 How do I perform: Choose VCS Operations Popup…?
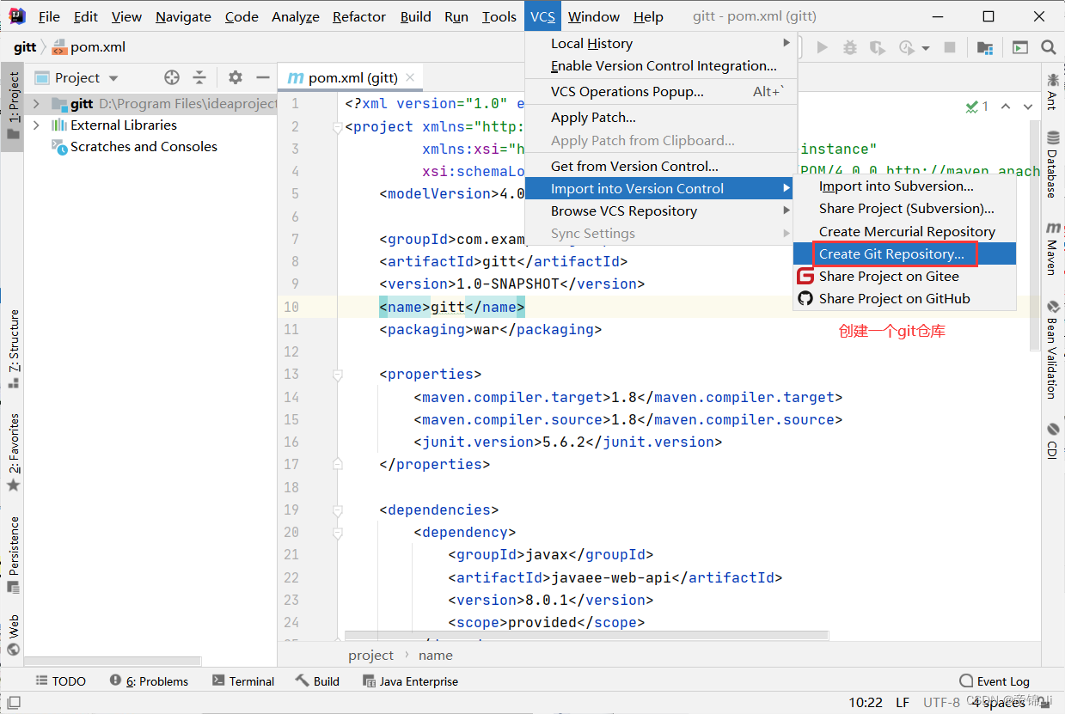pos(661,92)
